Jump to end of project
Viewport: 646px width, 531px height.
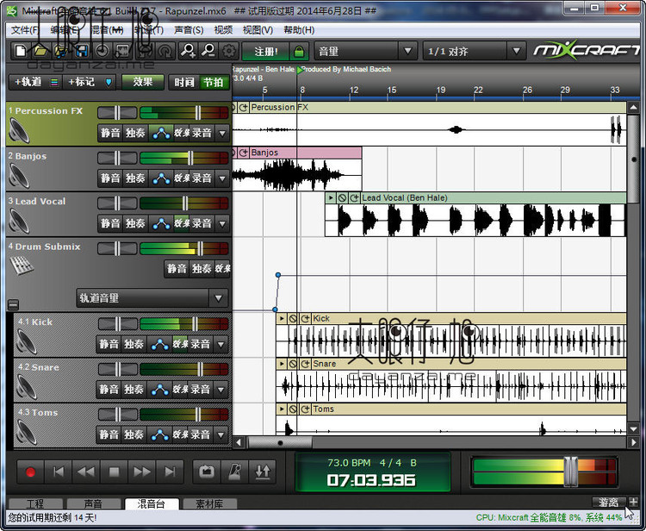(170, 472)
